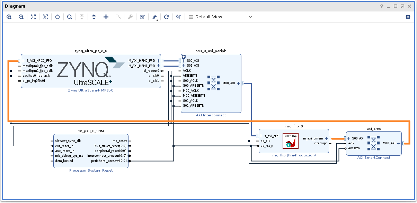The image size is (417, 203).
Task: Expand the M00_AXI interface on ps8_0_axi_periph
Action: pos(238,83)
